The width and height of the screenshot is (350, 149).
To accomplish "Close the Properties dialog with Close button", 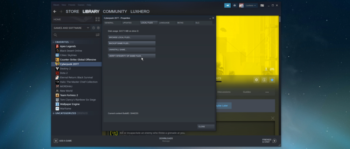I will pos(206,127).
